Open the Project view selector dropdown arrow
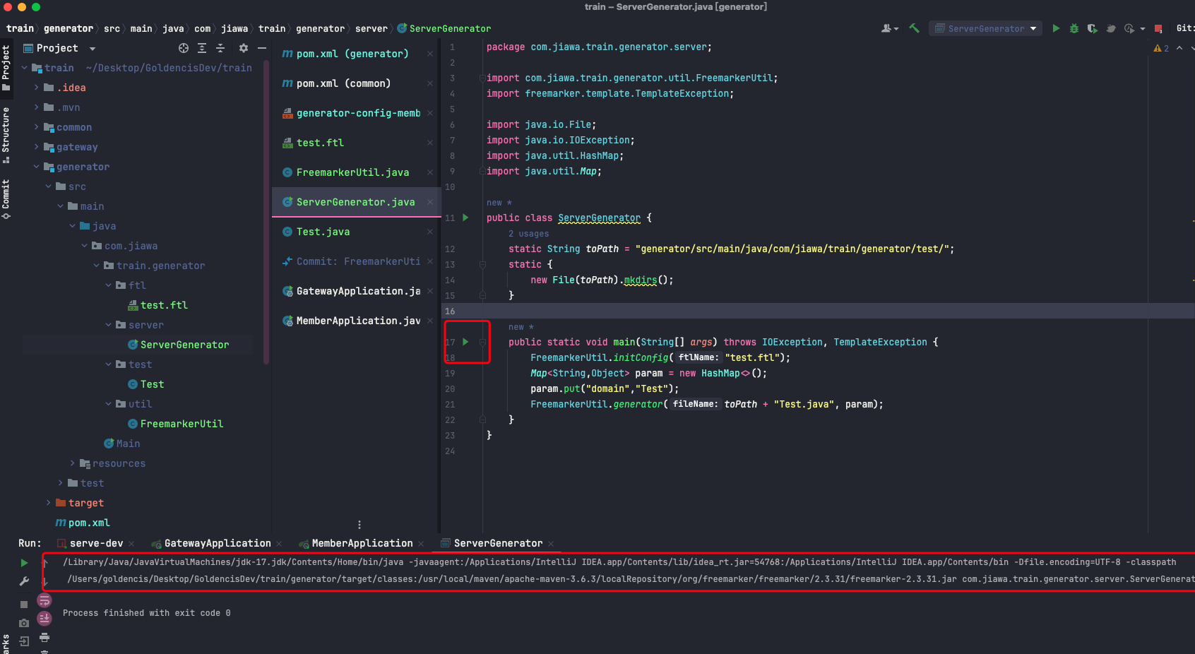This screenshot has height=654, width=1195. pyautogui.click(x=93, y=49)
